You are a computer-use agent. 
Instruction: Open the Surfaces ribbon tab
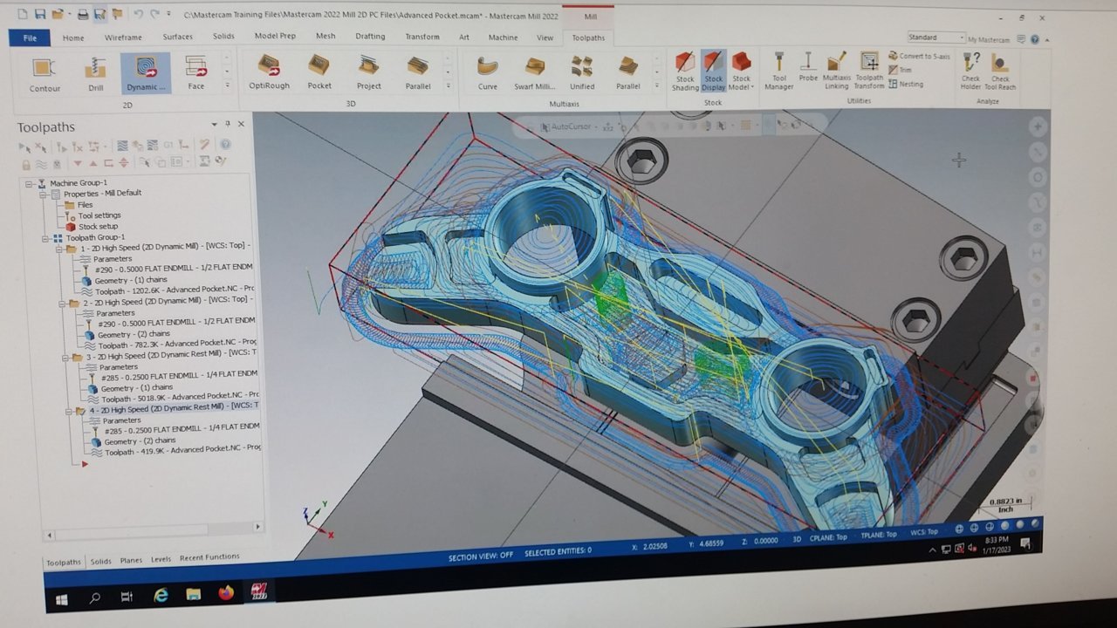(x=178, y=37)
